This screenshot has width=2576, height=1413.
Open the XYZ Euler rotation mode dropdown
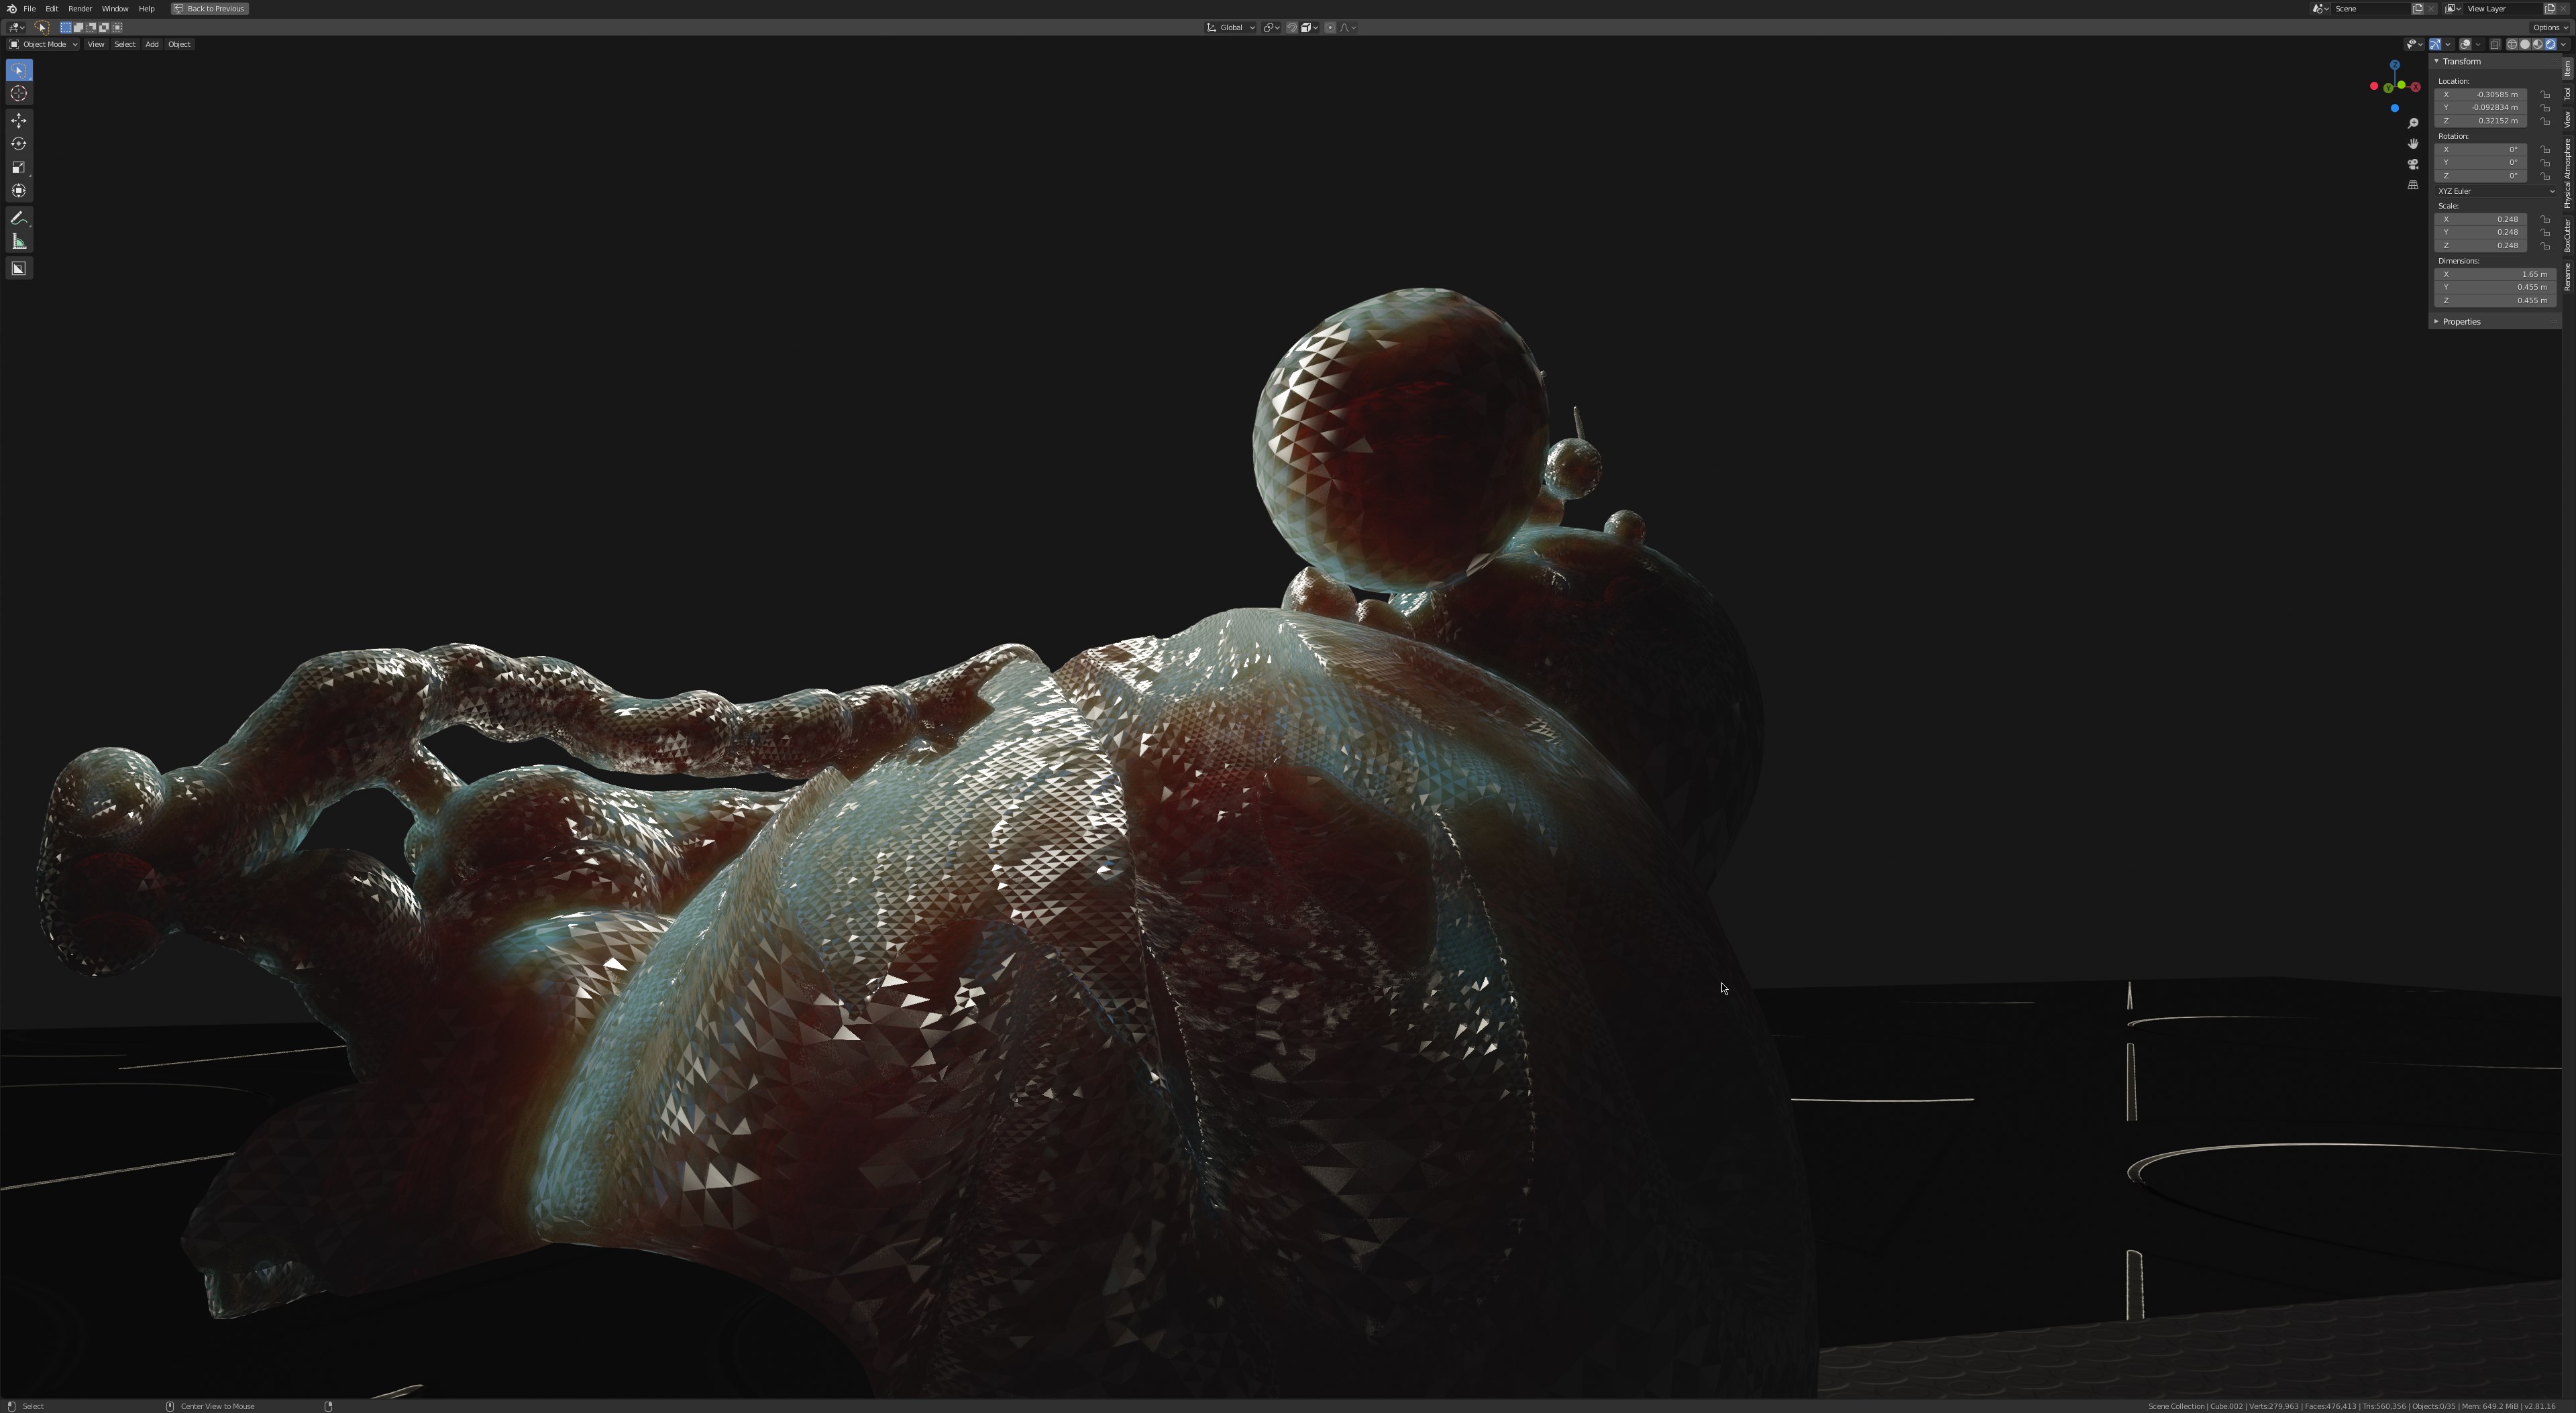click(x=2495, y=191)
